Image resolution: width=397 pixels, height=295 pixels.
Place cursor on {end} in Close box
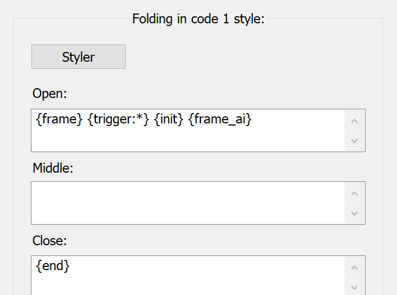[x=53, y=266]
